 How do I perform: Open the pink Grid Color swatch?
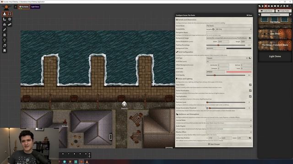(x=239, y=72)
